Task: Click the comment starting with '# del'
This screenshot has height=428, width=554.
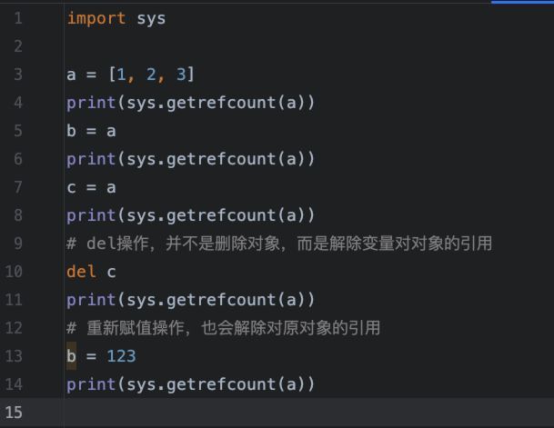Action: pyautogui.click(x=278, y=244)
